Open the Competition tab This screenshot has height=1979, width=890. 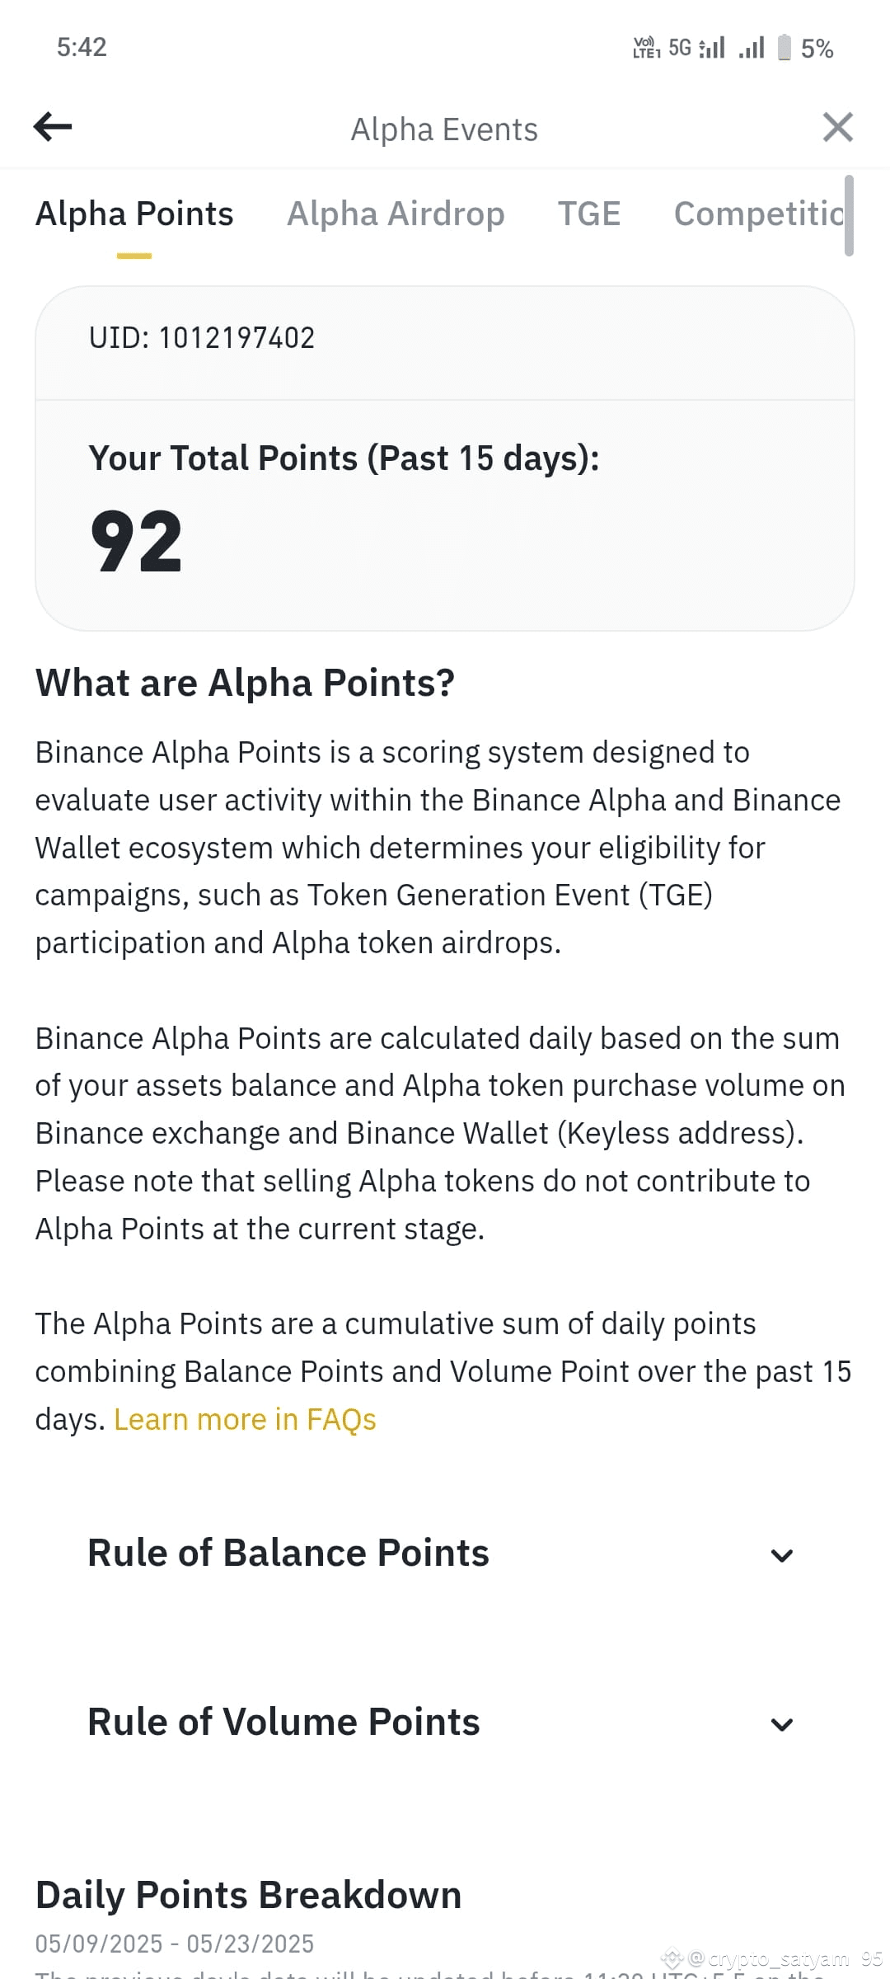[x=759, y=214]
